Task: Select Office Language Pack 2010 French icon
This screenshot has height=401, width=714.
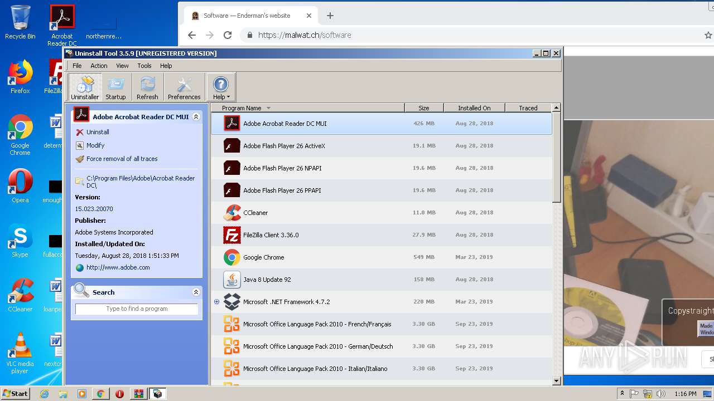Action: (232, 324)
